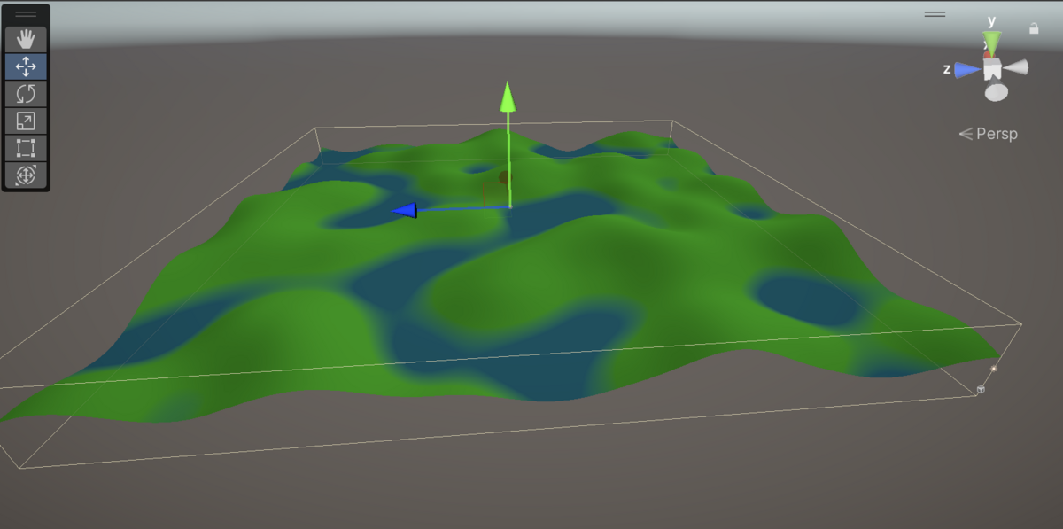
Task: Click the orientation gizmo bottom gray cone
Action: [997, 92]
